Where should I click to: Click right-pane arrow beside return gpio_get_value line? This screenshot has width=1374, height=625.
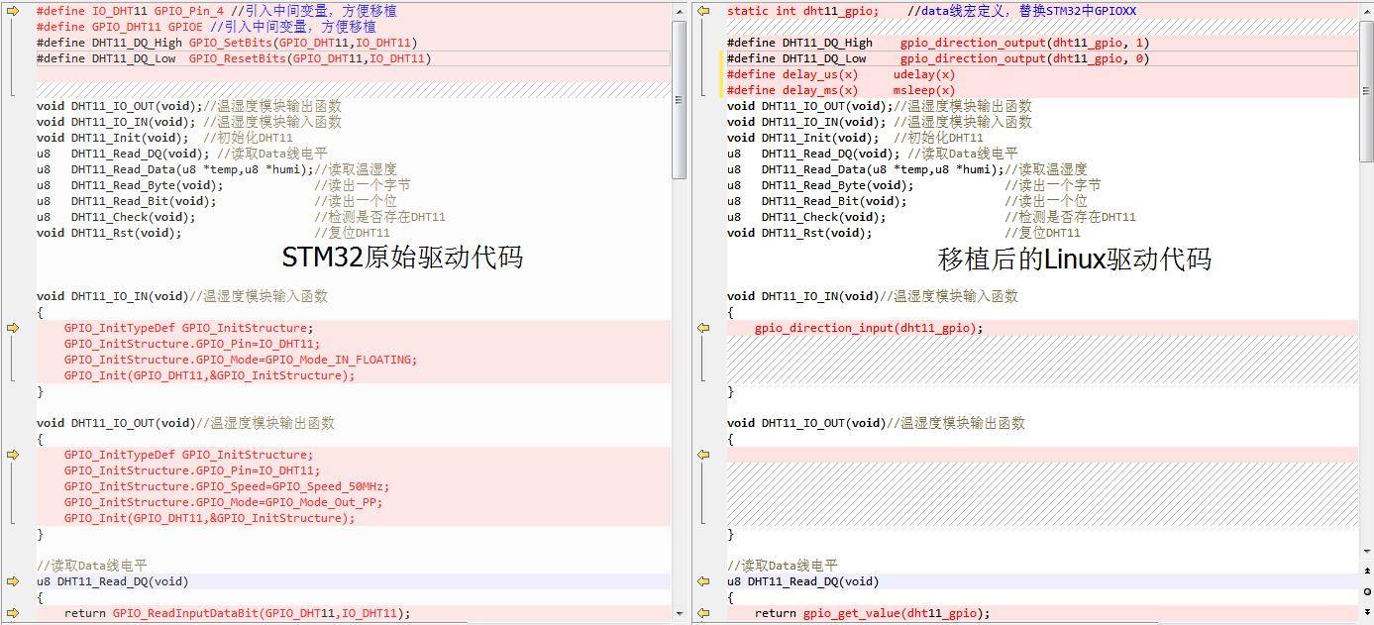coord(703,613)
